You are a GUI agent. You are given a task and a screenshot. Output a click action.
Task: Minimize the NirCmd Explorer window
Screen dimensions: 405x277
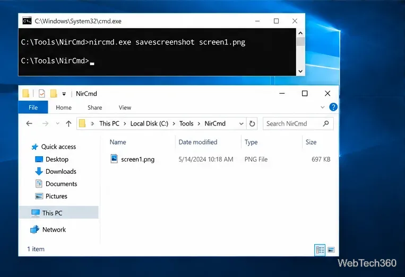point(282,93)
